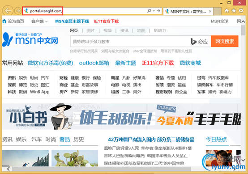The width and height of the screenshot is (248, 174).
Task: Open the 奢品 category in the link grid
Action: 159,78
